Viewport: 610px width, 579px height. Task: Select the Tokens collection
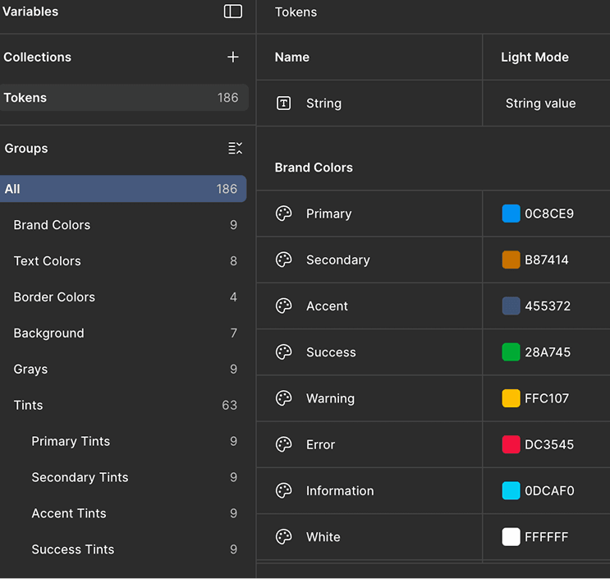(123, 98)
